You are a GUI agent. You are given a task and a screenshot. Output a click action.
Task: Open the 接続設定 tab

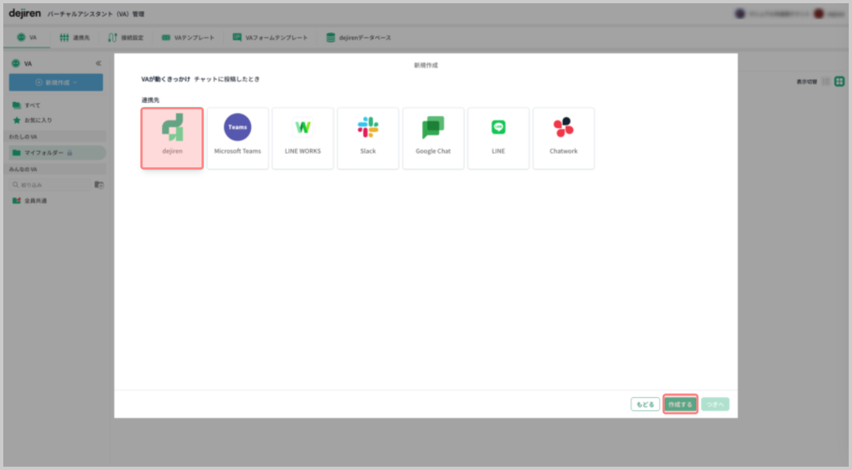[126, 38]
